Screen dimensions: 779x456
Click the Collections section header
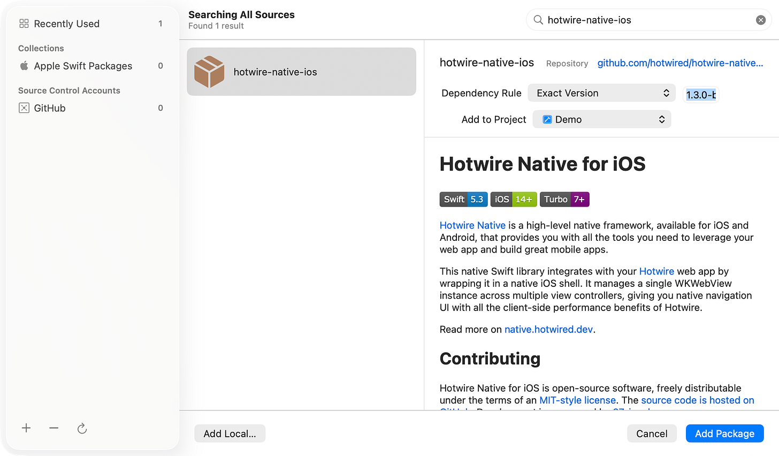41,48
